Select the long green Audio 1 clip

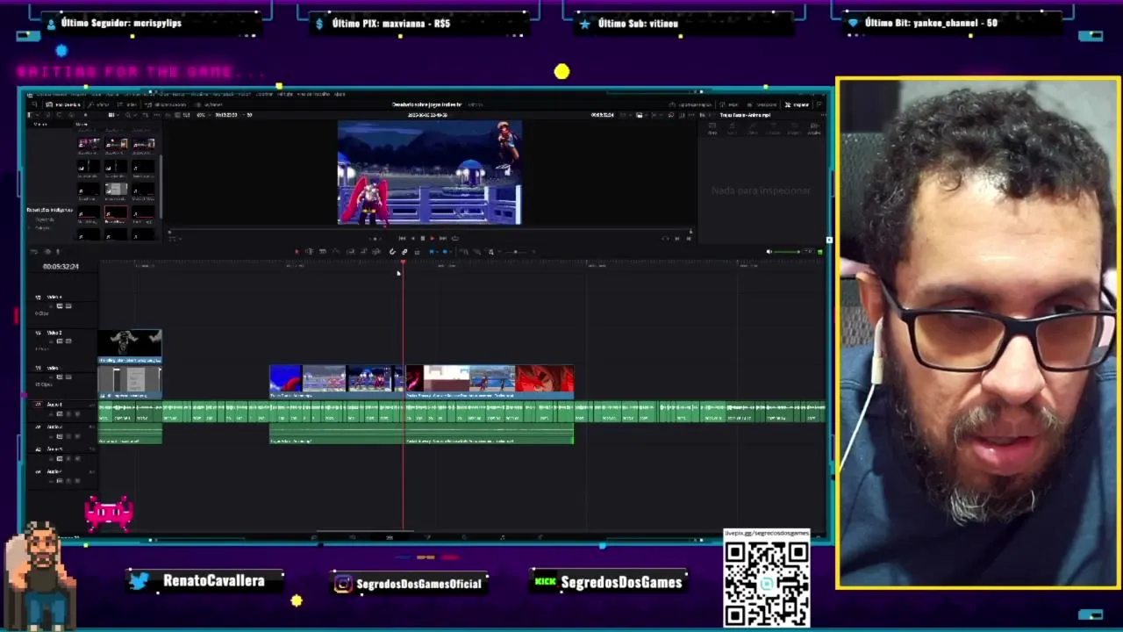461,412
